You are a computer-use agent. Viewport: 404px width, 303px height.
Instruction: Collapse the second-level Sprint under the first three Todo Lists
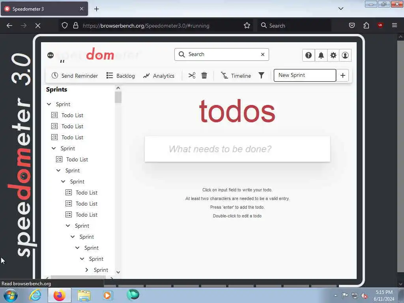(54, 148)
